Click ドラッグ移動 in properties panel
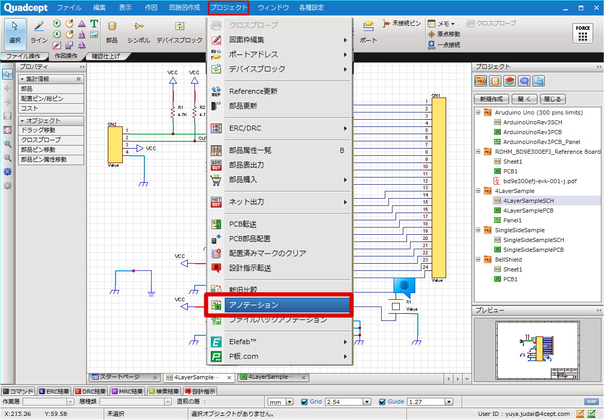This screenshot has height=420, width=604. 51,130
